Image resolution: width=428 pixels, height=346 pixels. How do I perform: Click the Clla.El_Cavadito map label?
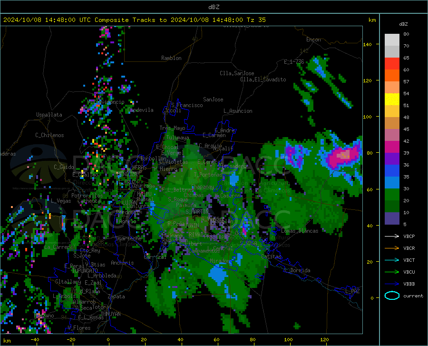(263, 79)
